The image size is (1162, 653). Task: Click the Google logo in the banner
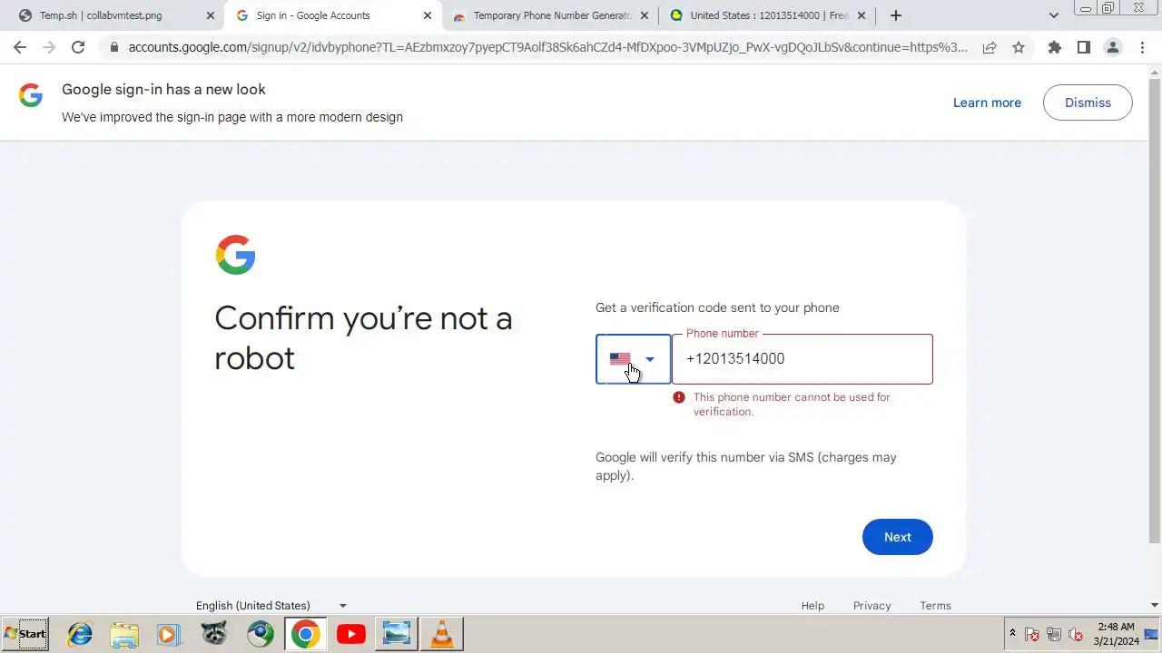click(x=31, y=95)
